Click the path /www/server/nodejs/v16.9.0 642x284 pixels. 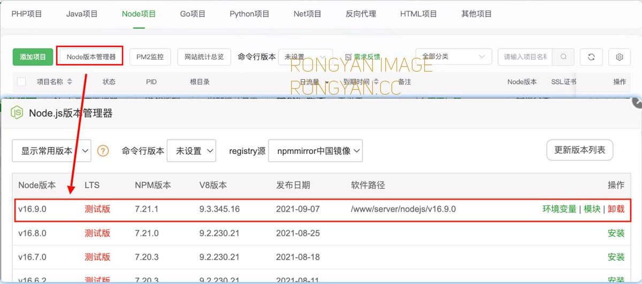(x=403, y=209)
